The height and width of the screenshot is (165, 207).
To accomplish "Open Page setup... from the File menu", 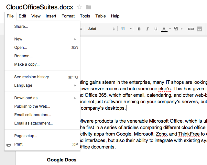I will (42, 136).
